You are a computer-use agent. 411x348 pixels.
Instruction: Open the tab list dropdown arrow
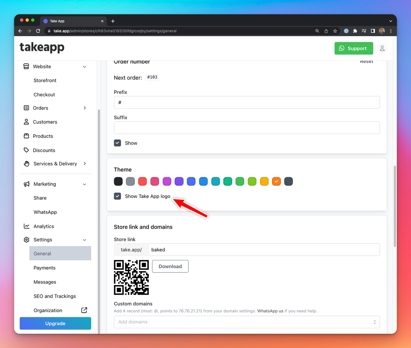(390, 21)
